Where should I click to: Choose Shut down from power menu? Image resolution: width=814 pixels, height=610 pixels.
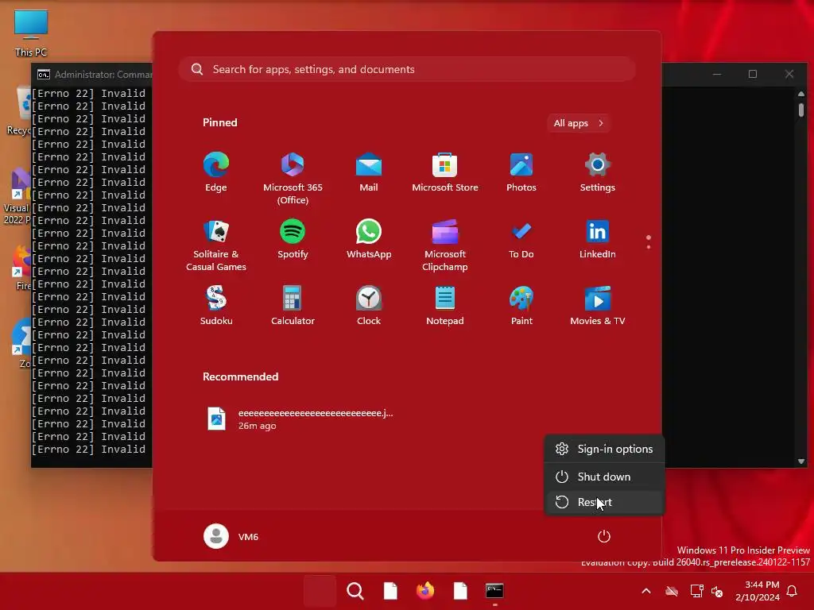tap(604, 477)
